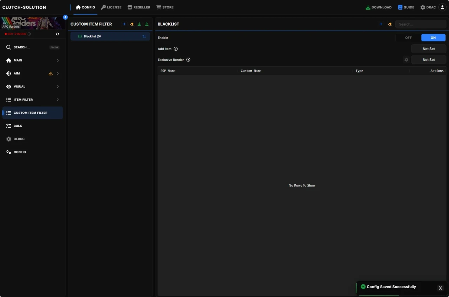Image resolution: width=449 pixels, height=297 pixels.
Task: Click the eraser icon in Custom Item Filter header
Action: (x=132, y=24)
